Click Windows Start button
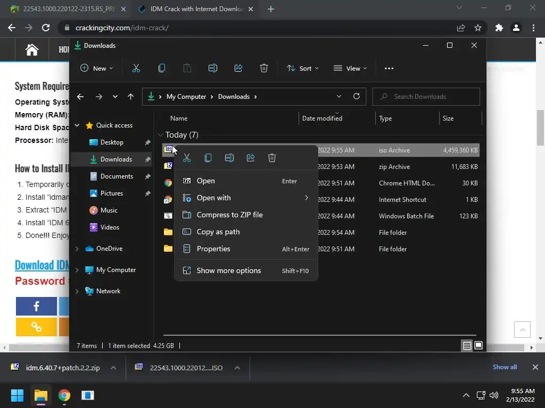 [x=17, y=395]
